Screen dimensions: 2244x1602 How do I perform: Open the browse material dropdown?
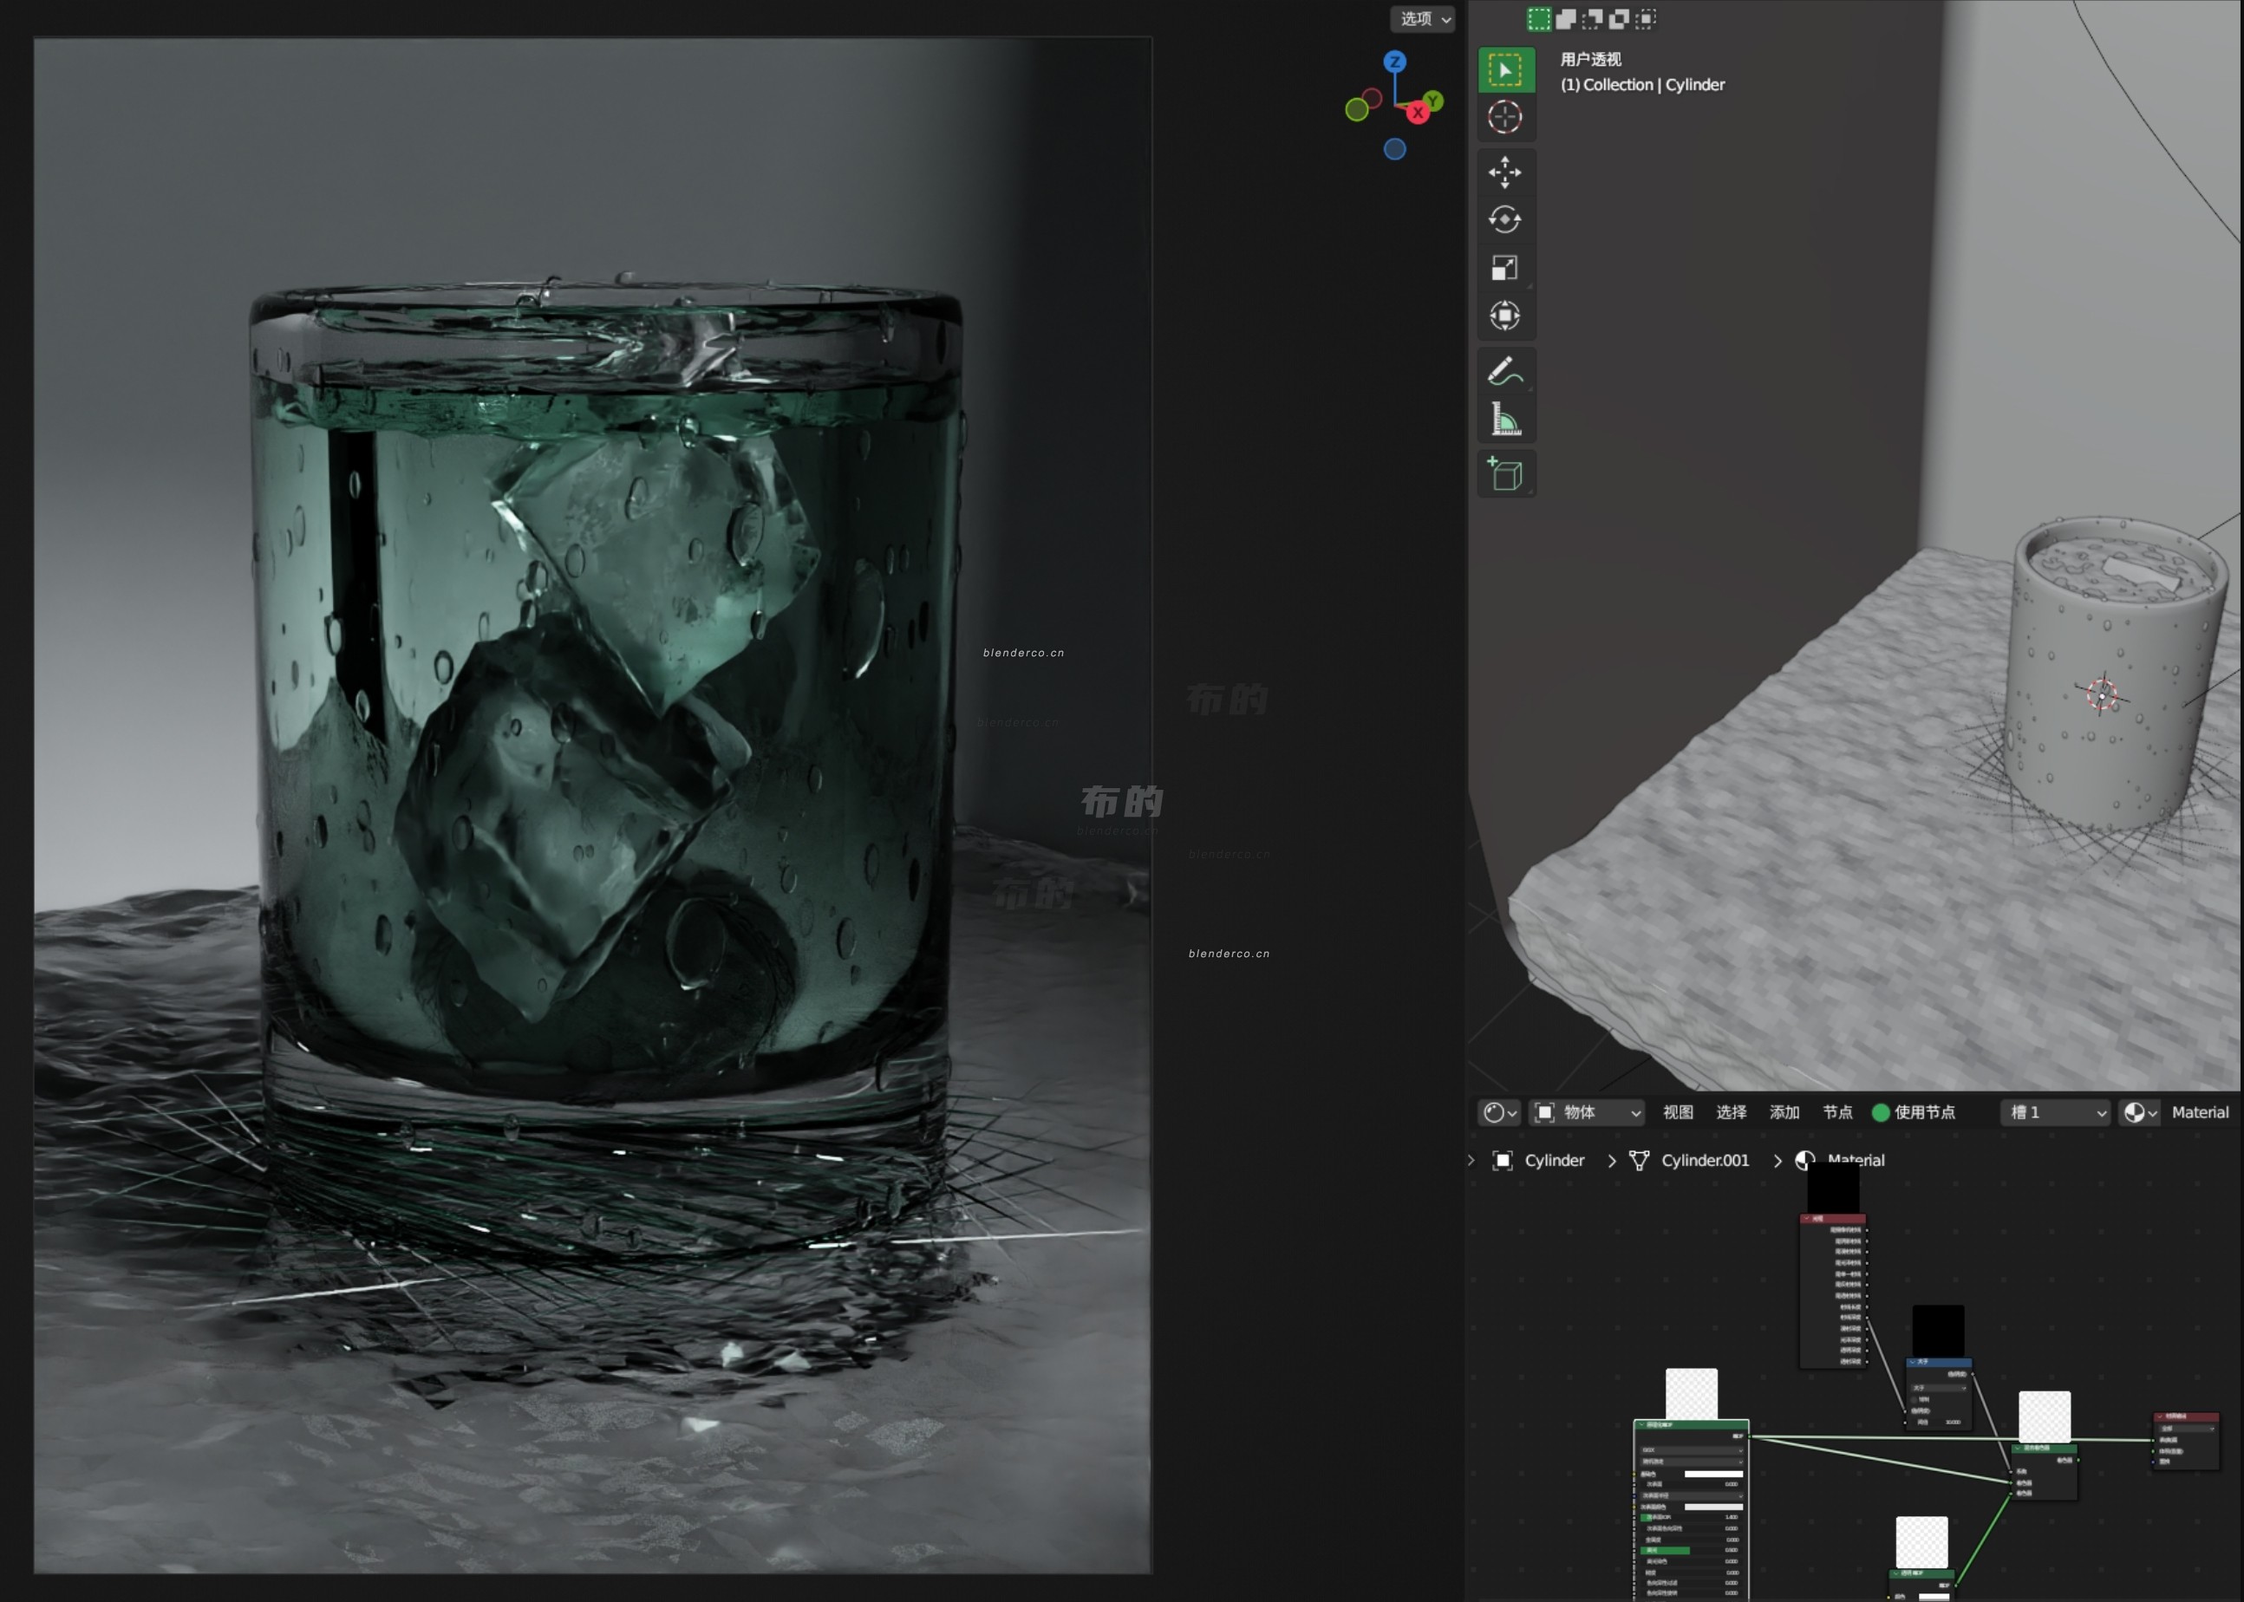[x=2139, y=1113]
